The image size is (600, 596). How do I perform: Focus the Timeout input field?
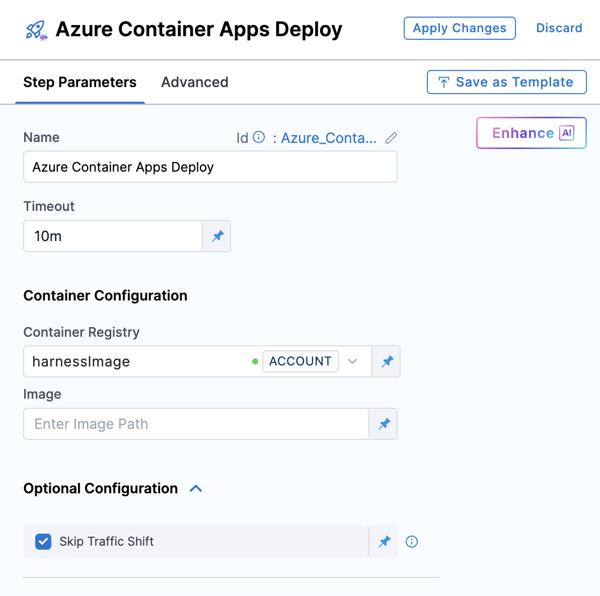pyautogui.click(x=113, y=236)
